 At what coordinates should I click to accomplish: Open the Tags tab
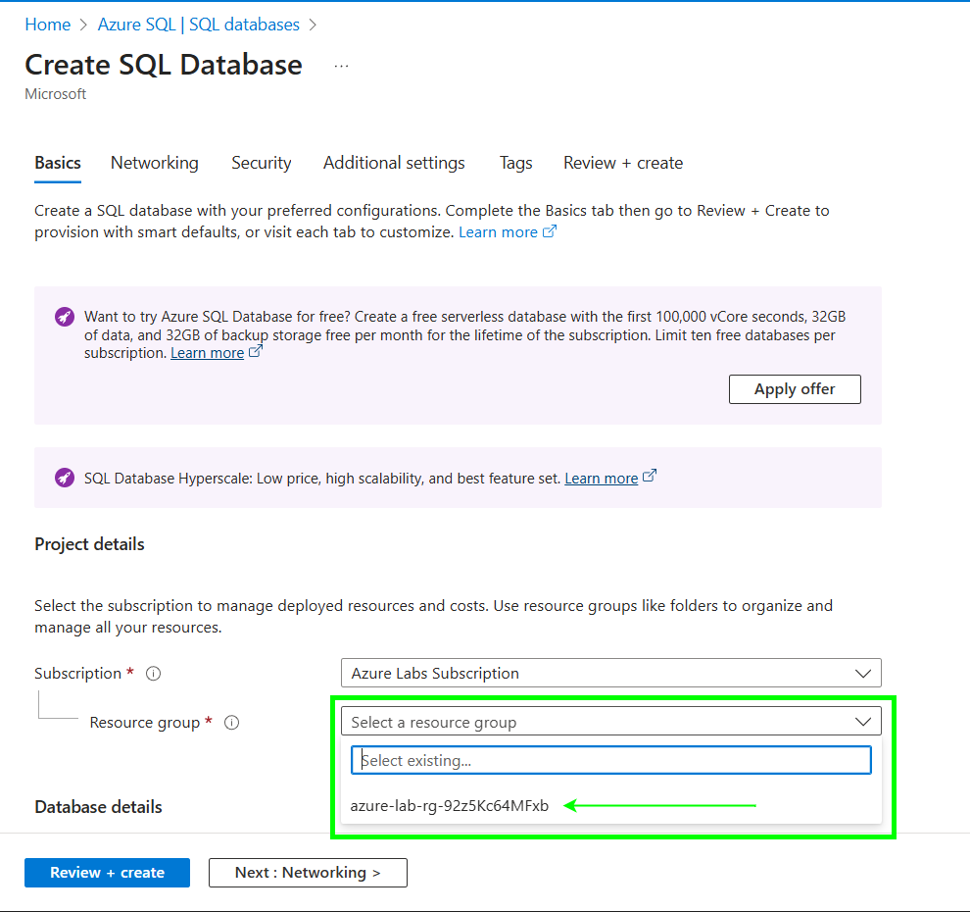515,163
